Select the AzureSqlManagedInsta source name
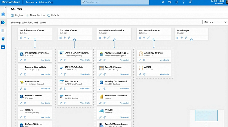 tap(116, 124)
